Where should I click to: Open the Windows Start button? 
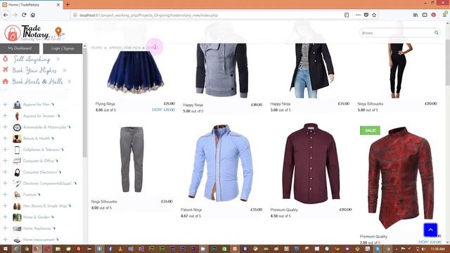[x=5, y=249]
